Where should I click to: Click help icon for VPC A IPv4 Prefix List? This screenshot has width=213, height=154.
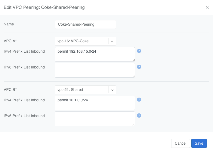(139, 51)
